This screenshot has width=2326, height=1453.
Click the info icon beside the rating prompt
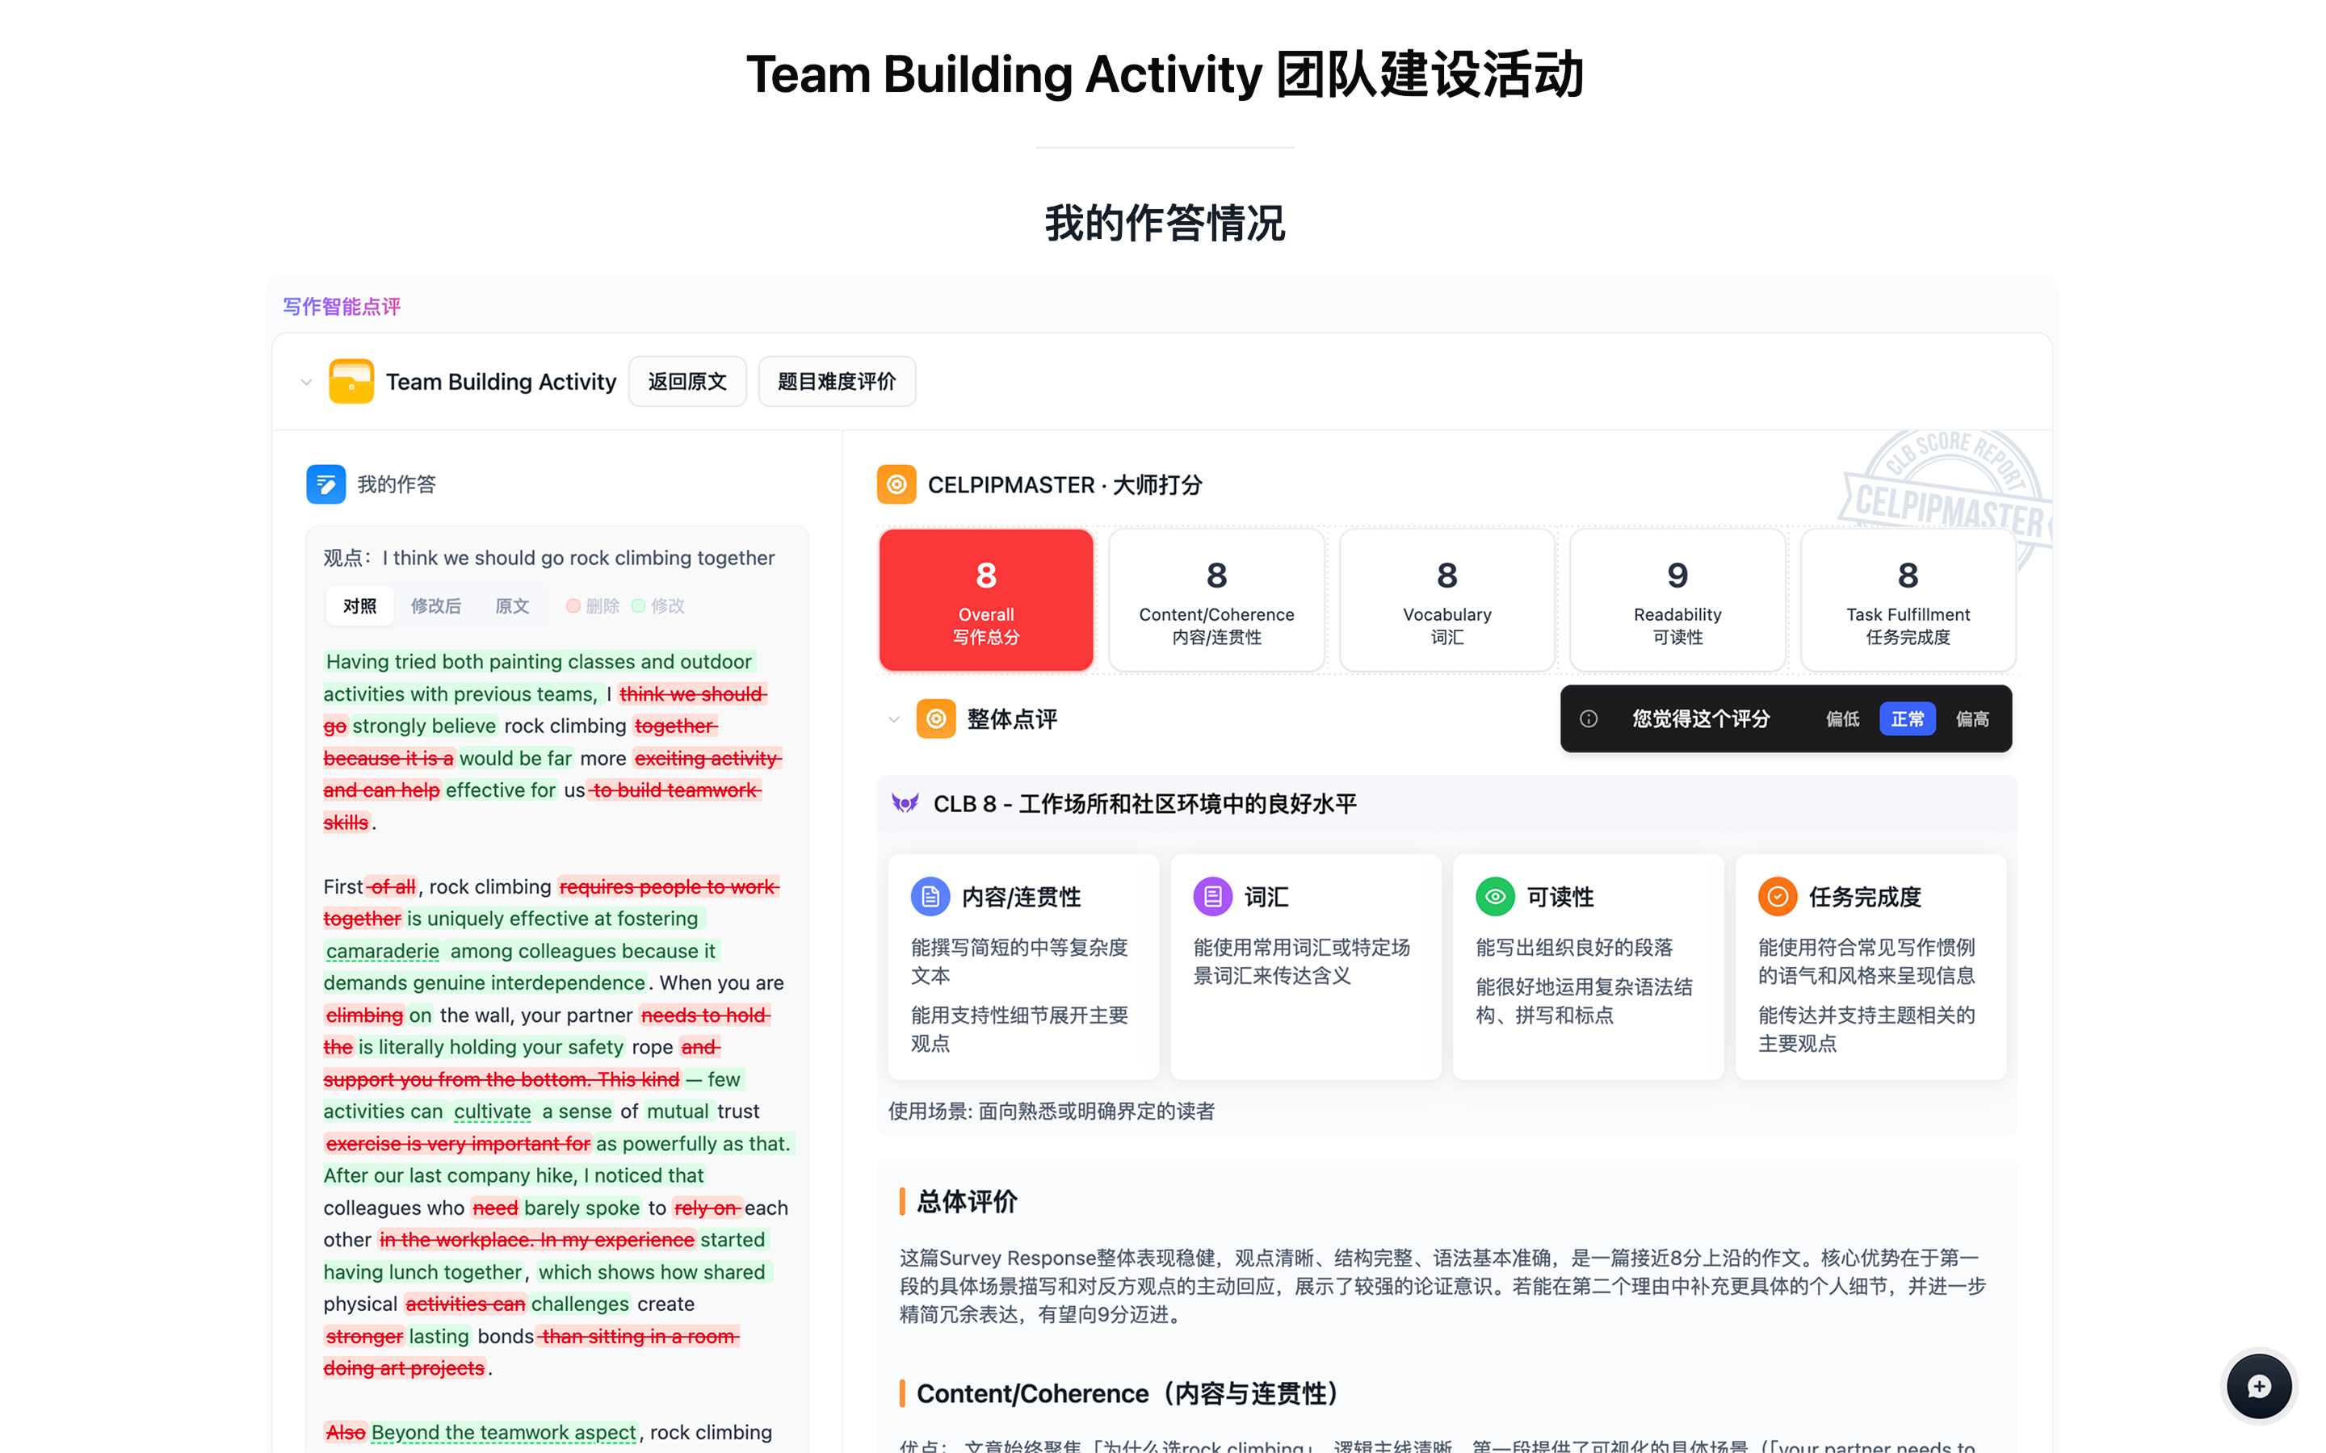(x=1589, y=718)
